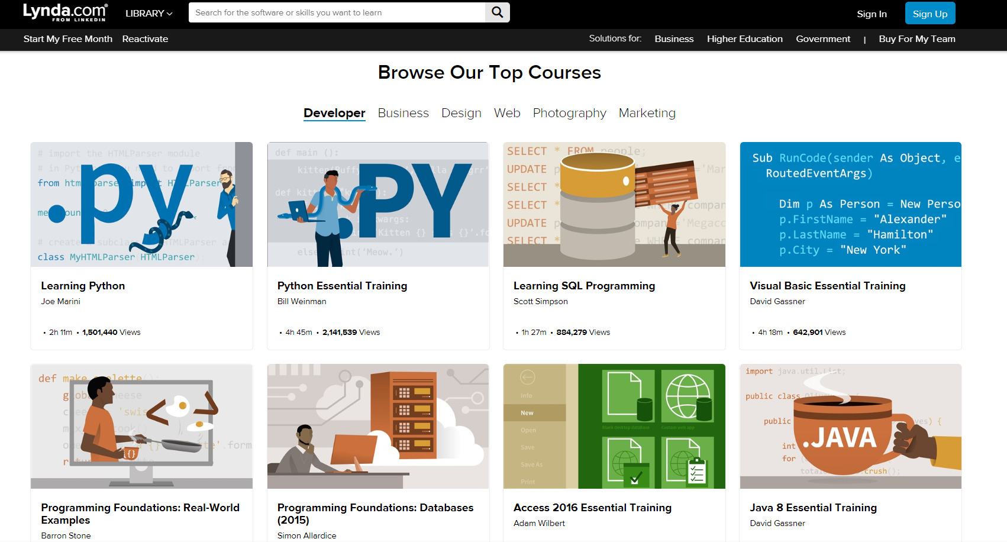Open the Learning Python course thumbnail

141,204
